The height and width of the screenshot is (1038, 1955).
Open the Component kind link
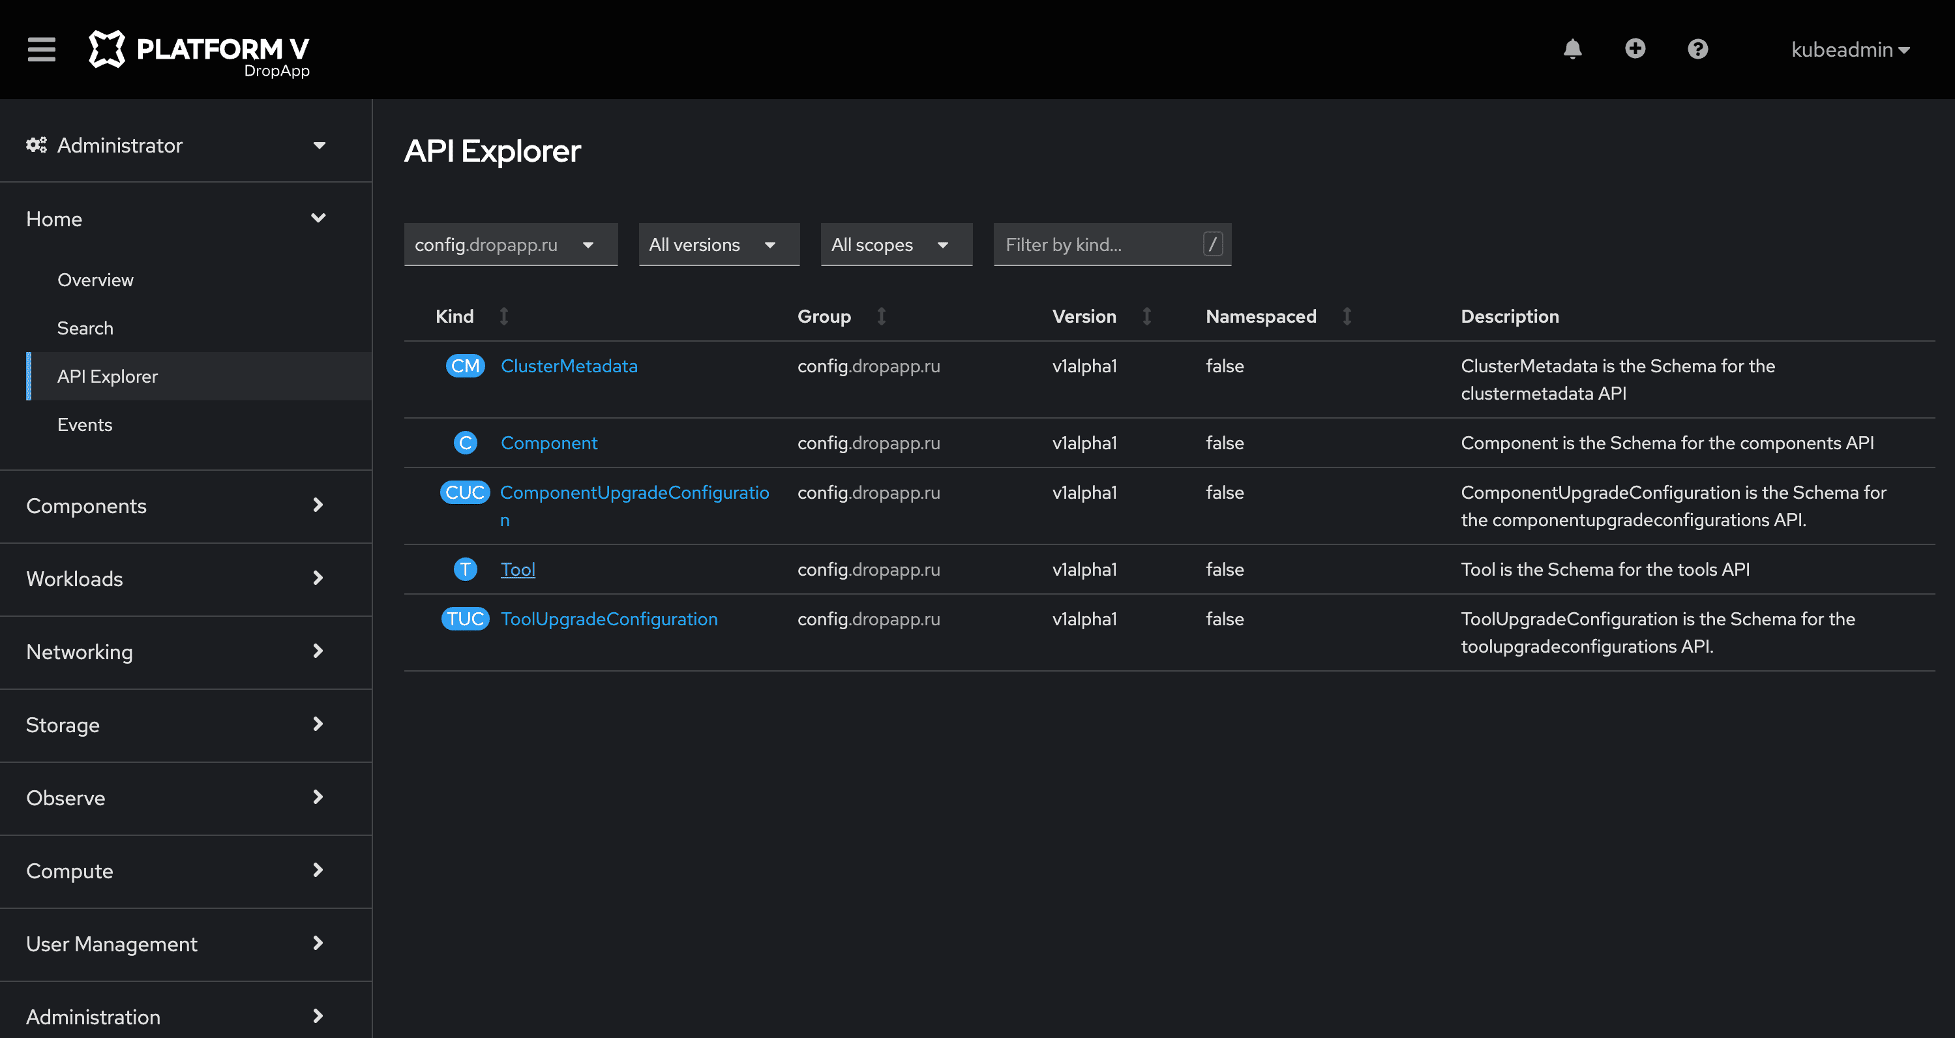(548, 442)
